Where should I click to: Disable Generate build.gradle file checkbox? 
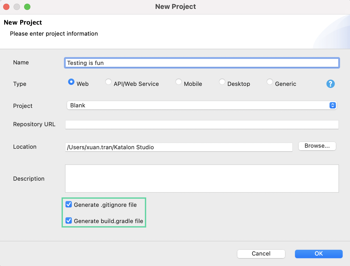click(69, 221)
